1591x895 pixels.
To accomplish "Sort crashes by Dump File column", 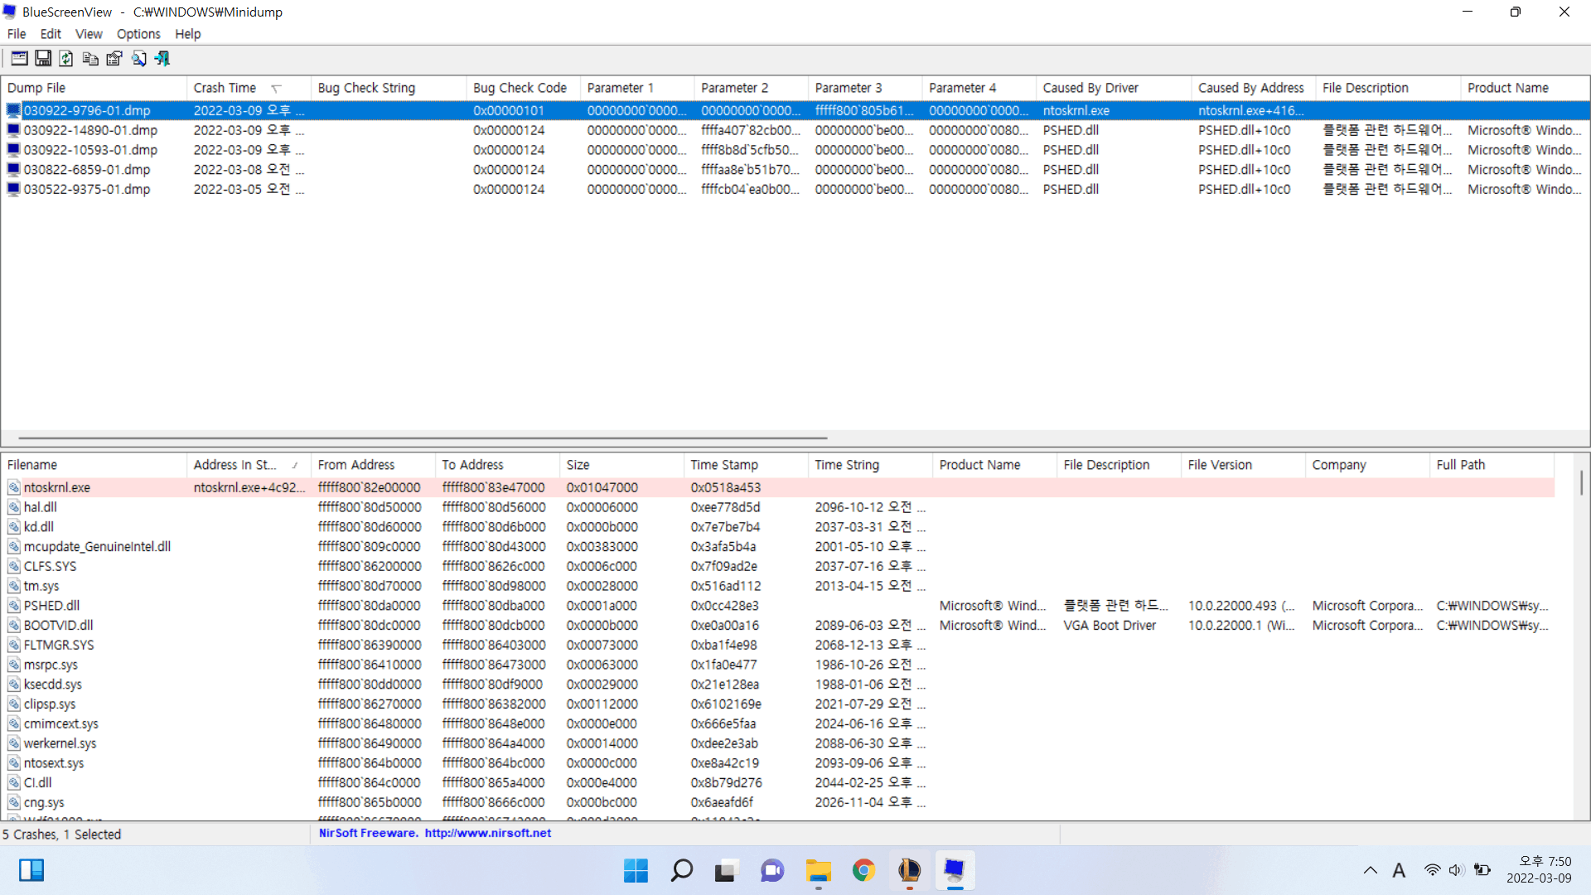I will coord(94,88).
